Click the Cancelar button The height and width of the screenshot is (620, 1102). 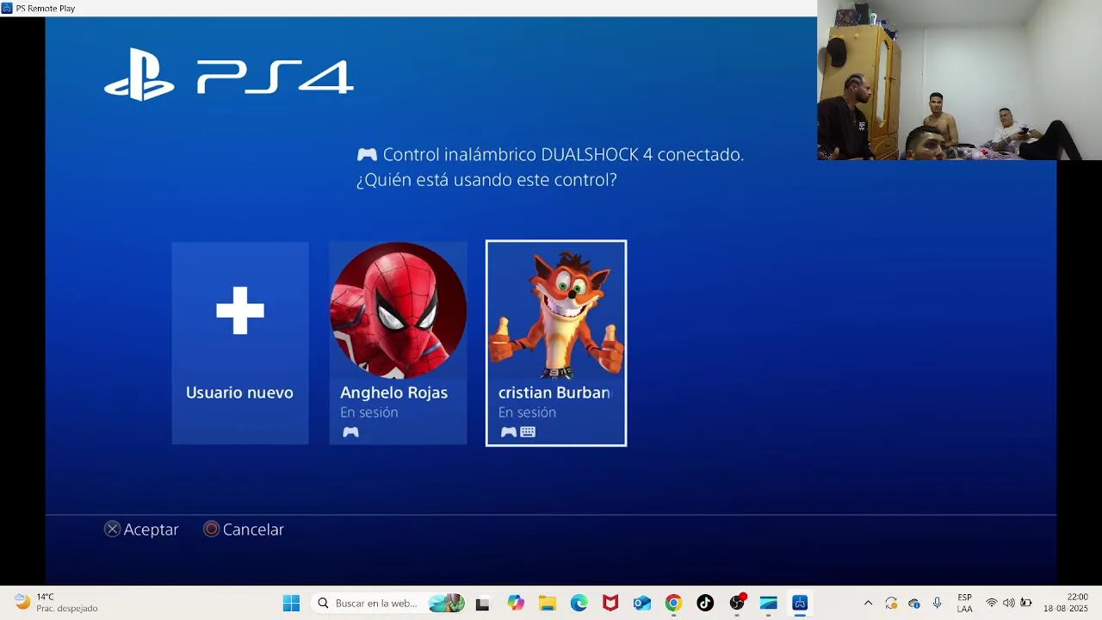point(244,530)
